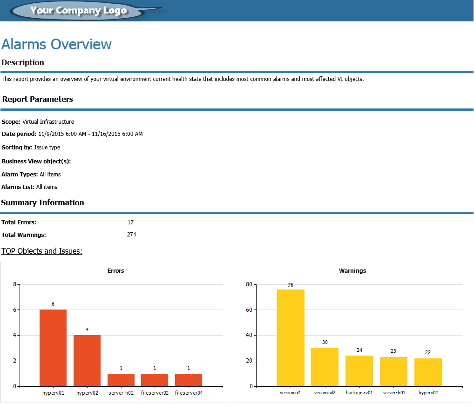474x404 pixels.
Task: Click the server-h02 axis label
Action: [x=121, y=393]
